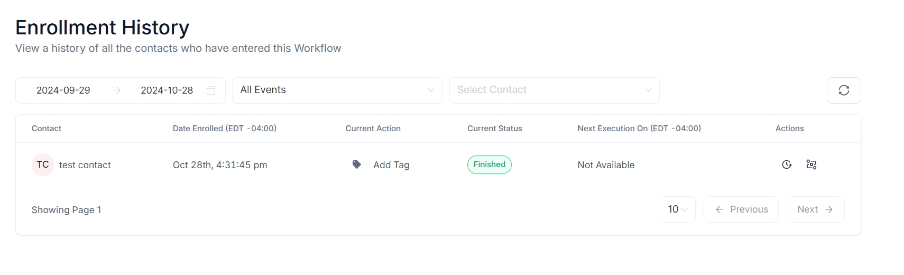Click the Contact column header
Viewport: 904px width, 275px height.
pyautogui.click(x=47, y=129)
